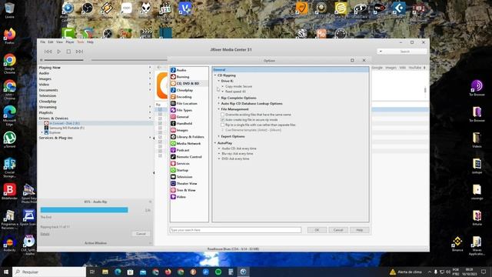The image size is (492, 277).
Task: Open the Tools menu
Action: coord(81,42)
